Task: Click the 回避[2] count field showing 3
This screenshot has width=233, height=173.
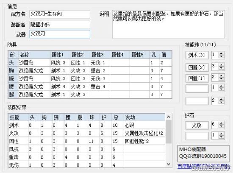Action: point(215,67)
